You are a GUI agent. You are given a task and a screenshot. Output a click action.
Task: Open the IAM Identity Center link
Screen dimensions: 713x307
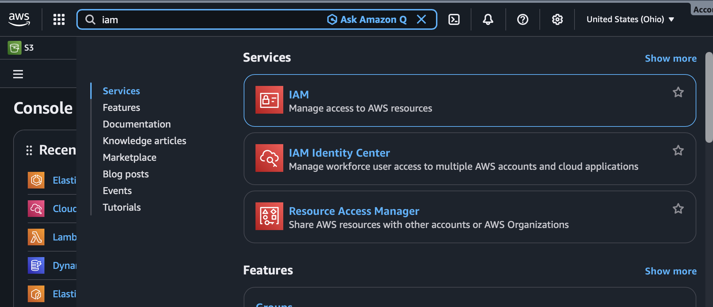click(x=339, y=153)
